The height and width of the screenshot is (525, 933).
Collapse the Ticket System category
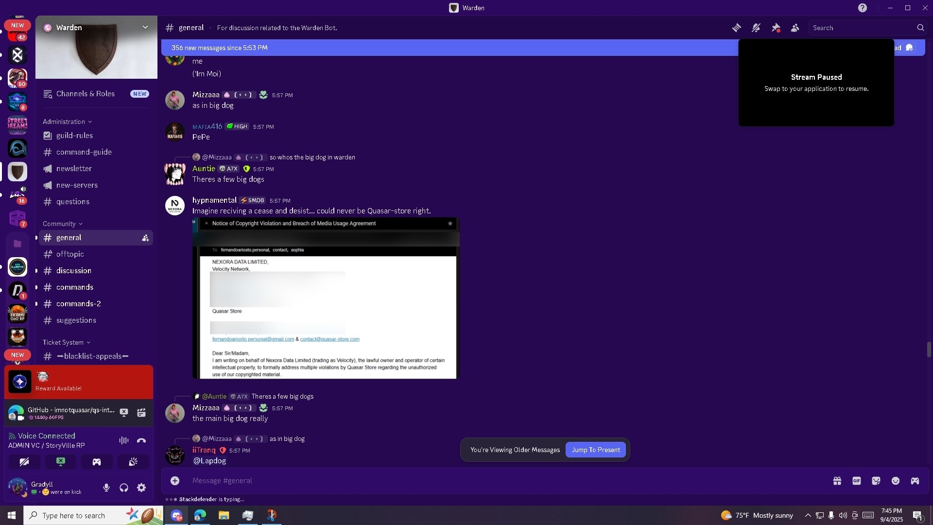click(66, 342)
